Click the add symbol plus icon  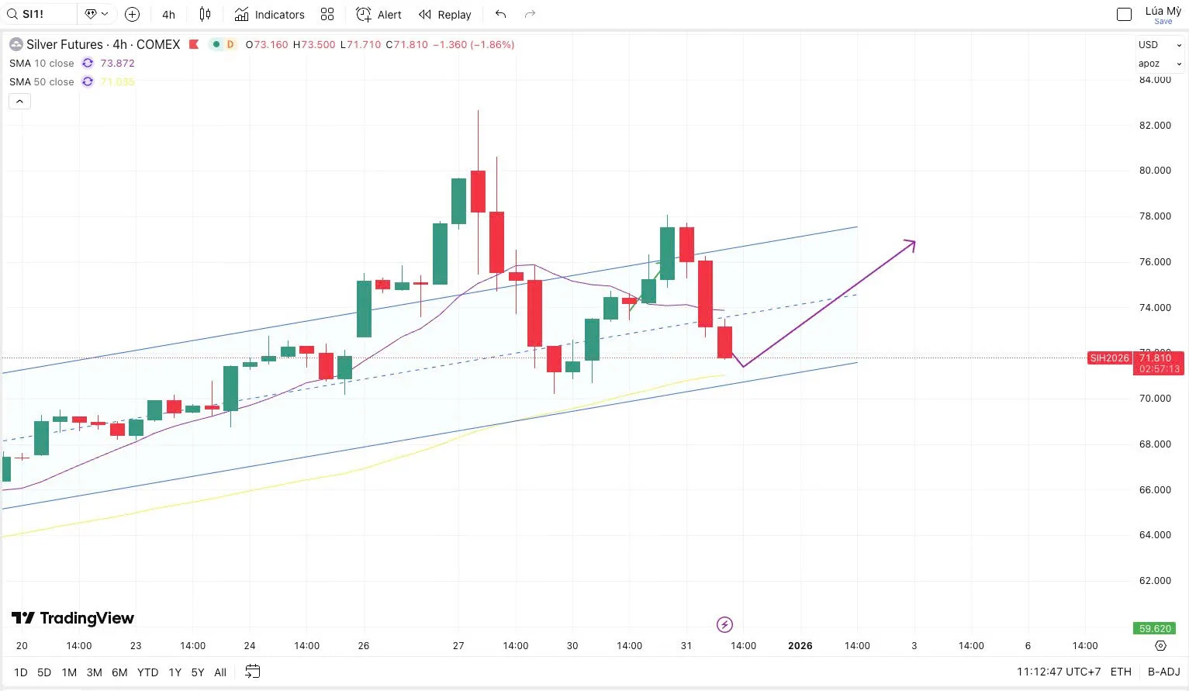click(132, 14)
